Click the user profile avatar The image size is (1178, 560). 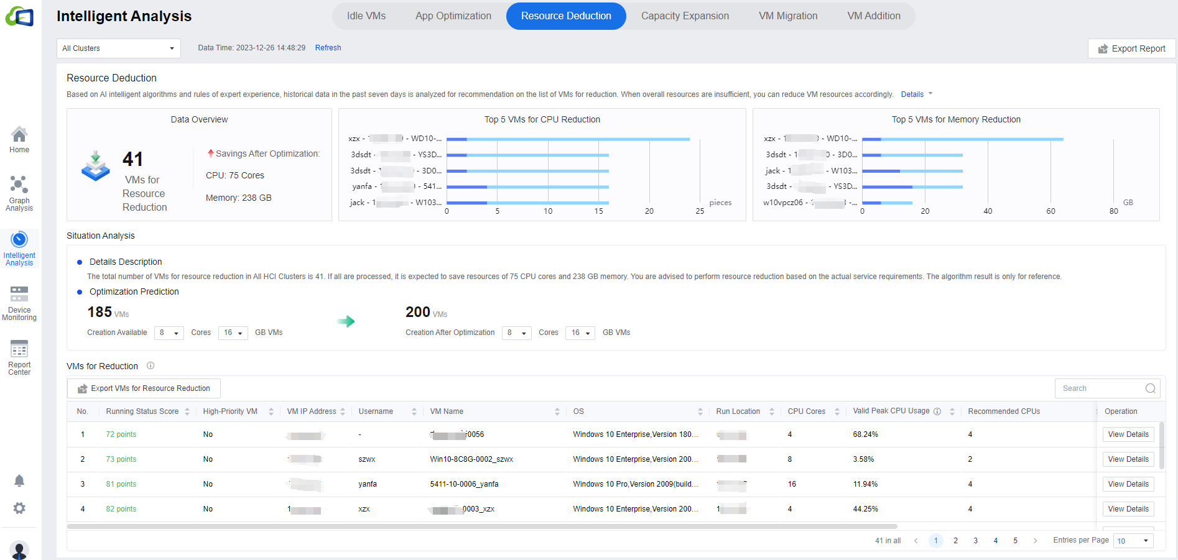point(19,550)
